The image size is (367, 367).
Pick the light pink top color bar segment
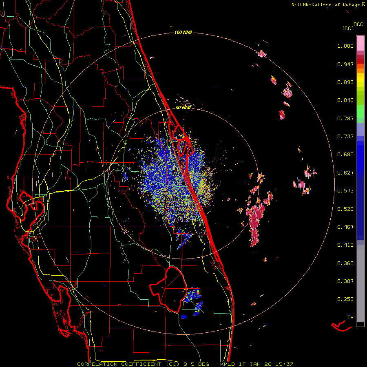pyautogui.click(x=360, y=43)
